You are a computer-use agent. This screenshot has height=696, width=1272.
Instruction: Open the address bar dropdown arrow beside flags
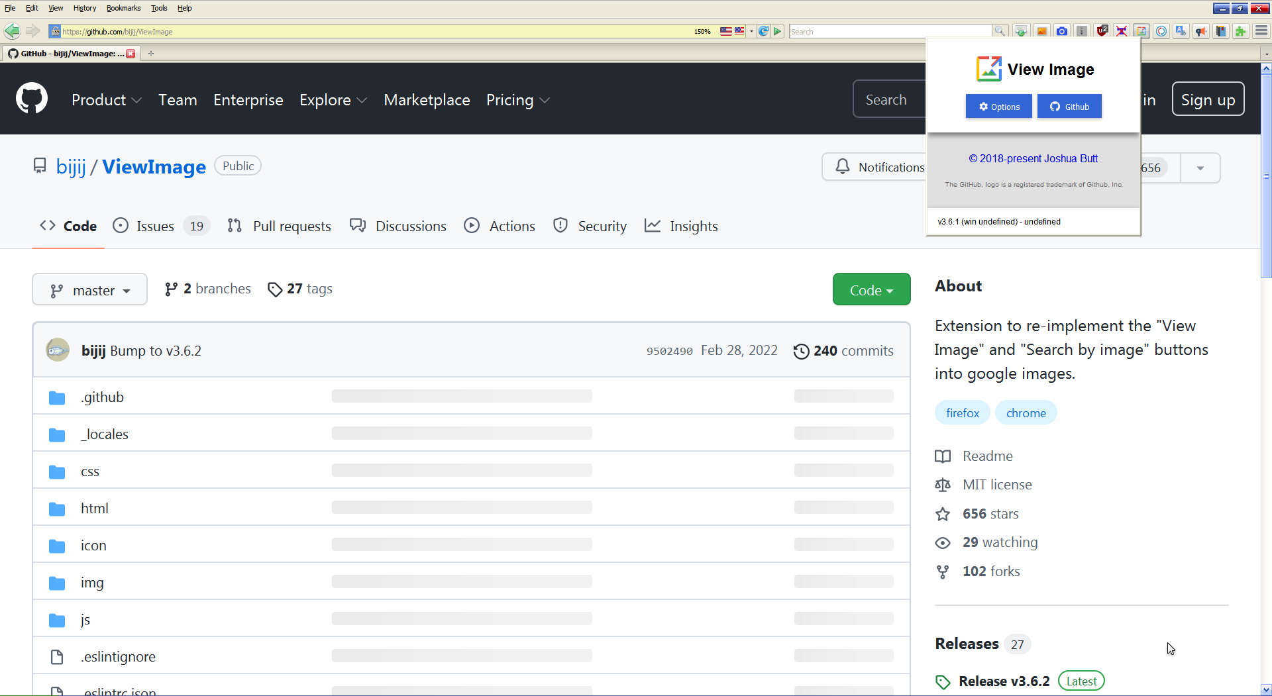click(x=751, y=31)
